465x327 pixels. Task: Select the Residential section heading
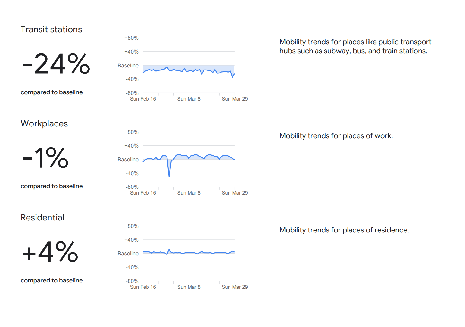42,218
